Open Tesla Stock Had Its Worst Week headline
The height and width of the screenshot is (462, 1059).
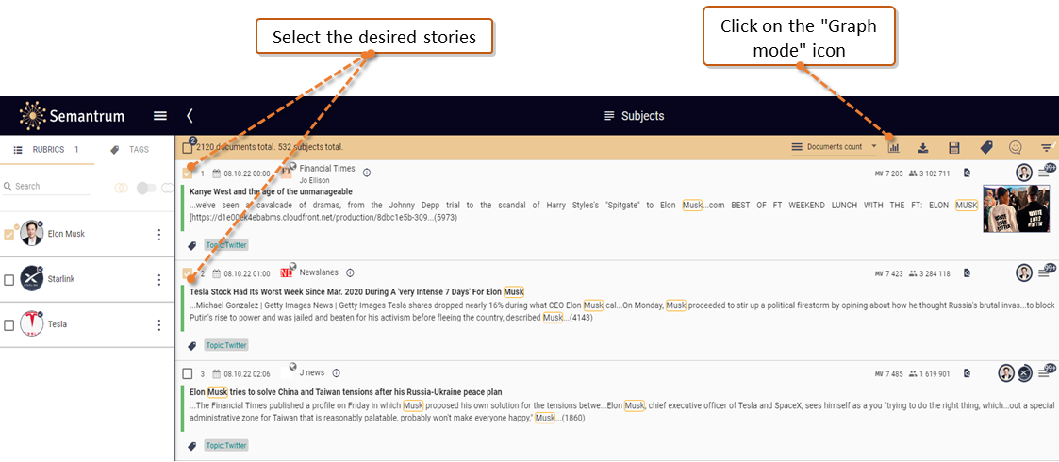pyautogui.click(x=356, y=291)
